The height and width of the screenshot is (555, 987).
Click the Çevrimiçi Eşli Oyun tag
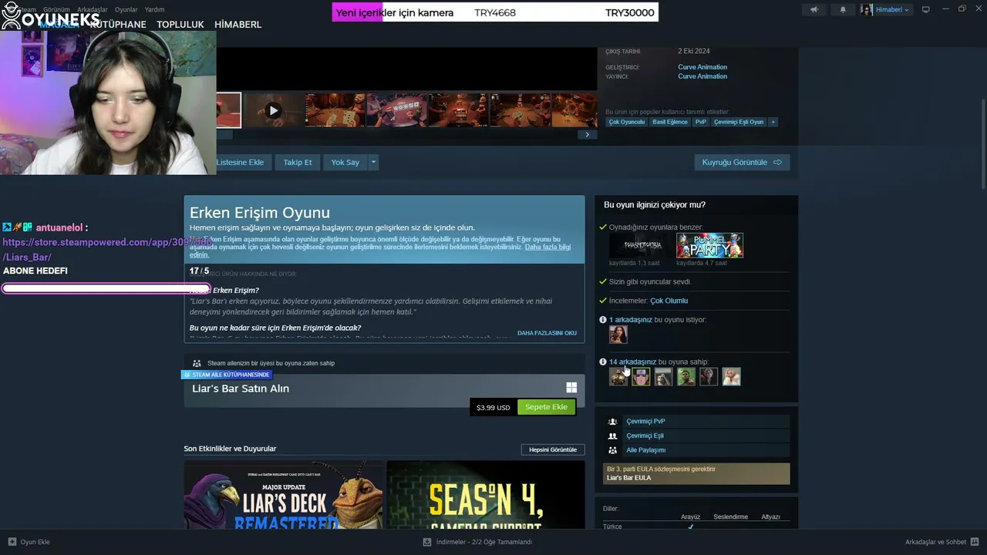[x=739, y=122]
